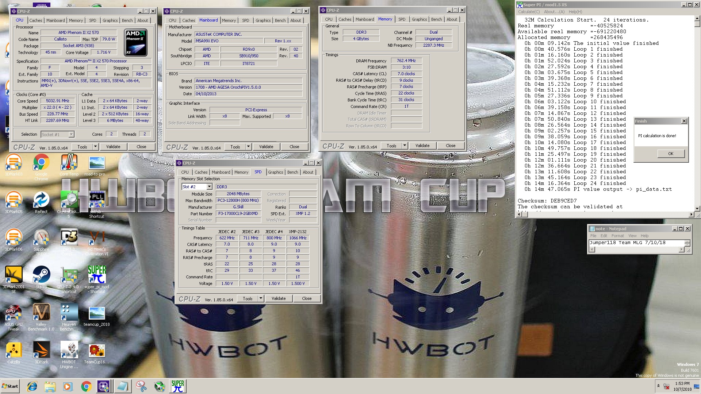Open the HWBOT Unigine desktop icon
Screen dimensions: 701x394
[x=69, y=355]
